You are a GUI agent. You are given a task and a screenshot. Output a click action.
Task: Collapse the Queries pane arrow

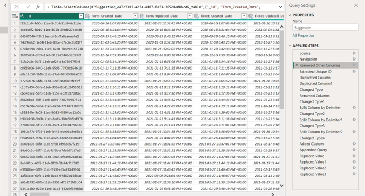click(x=5, y=5)
